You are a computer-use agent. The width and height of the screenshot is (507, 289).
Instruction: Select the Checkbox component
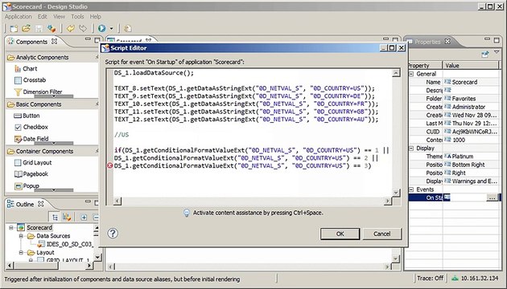click(31, 127)
